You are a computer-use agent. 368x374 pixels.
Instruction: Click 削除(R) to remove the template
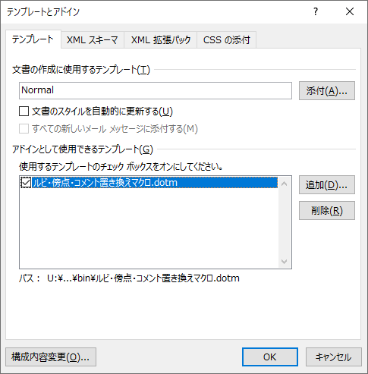[x=327, y=210]
